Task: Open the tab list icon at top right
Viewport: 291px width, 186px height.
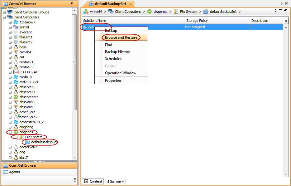Action: click(x=287, y=3)
